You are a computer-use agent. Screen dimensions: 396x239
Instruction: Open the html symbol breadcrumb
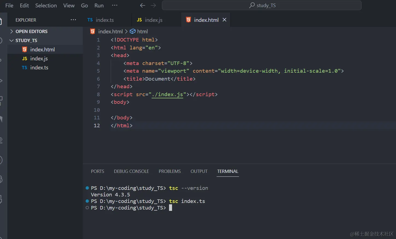click(139, 31)
